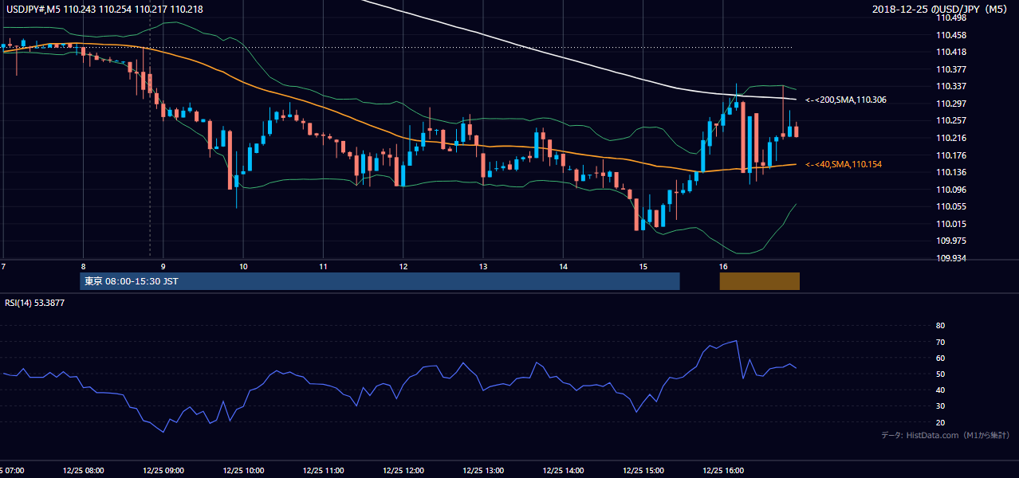
Task: Click RSI scale value 40
Action: (x=940, y=390)
